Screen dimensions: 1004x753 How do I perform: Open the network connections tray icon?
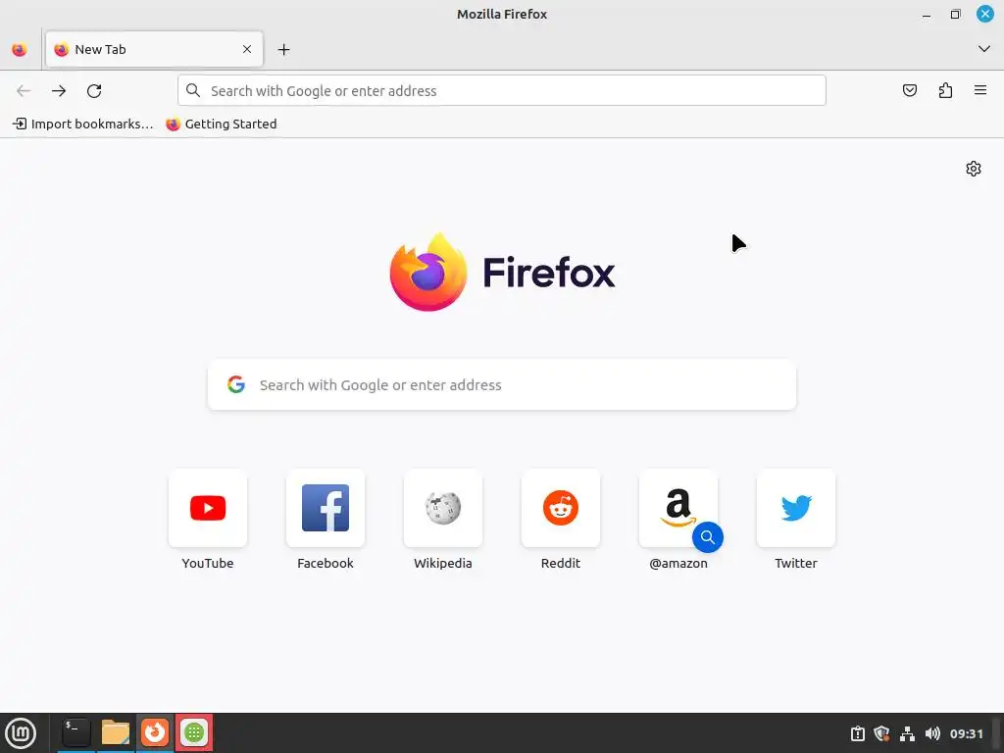tap(907, 733)
